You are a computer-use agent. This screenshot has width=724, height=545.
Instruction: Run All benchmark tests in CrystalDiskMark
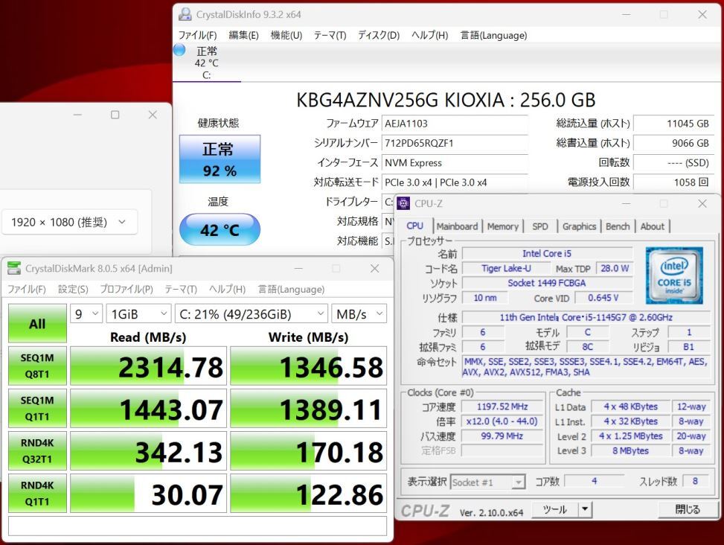pyautogui.click(x=37, y=323)
